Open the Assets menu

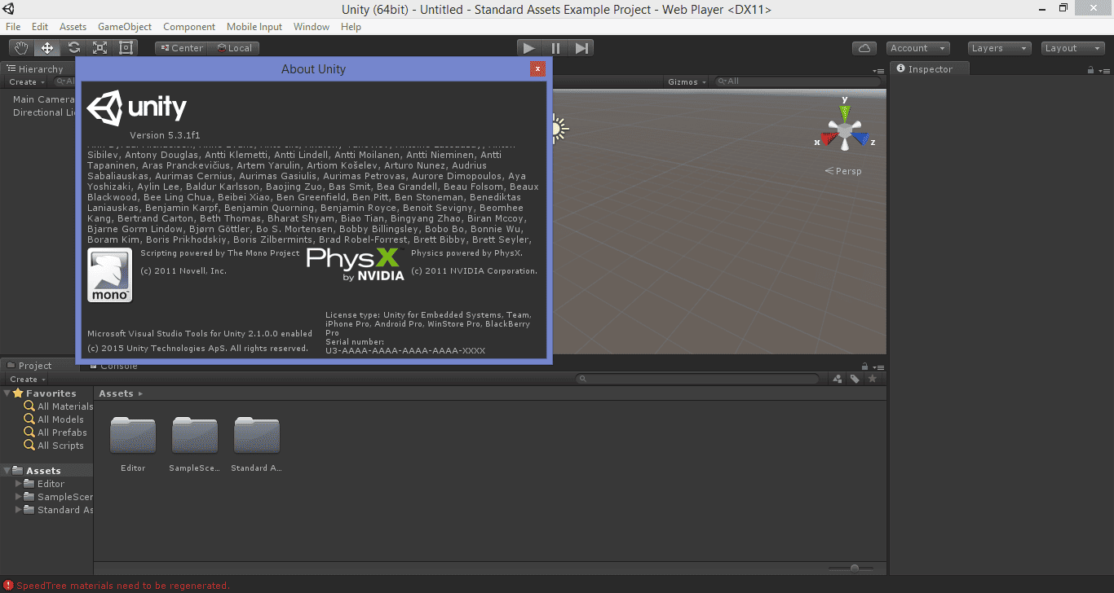73,27
